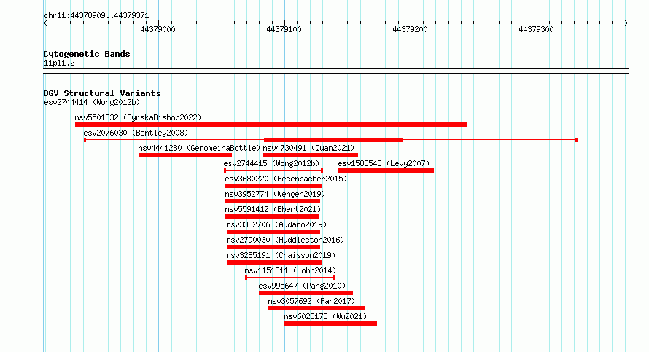Click the red bar under esv995647 (Pang2010)
The height and width of the screenshot is (352, 649).
pos(306,293)
